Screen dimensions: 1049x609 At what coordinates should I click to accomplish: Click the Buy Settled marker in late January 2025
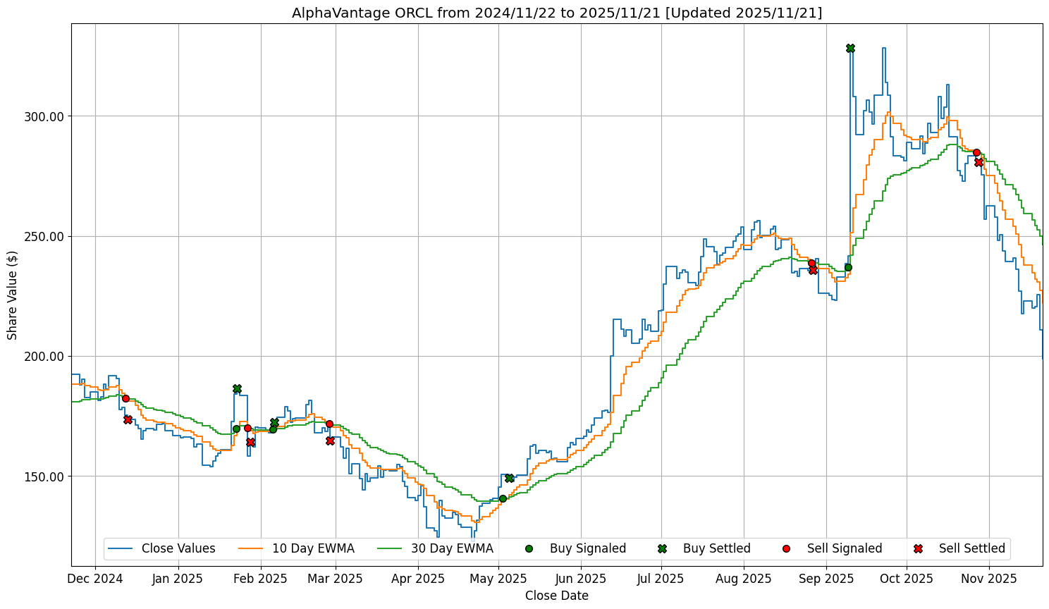[x=237, y=388]
